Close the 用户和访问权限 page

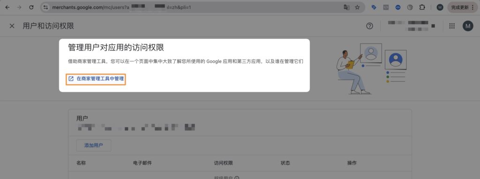tap(12, 26)
